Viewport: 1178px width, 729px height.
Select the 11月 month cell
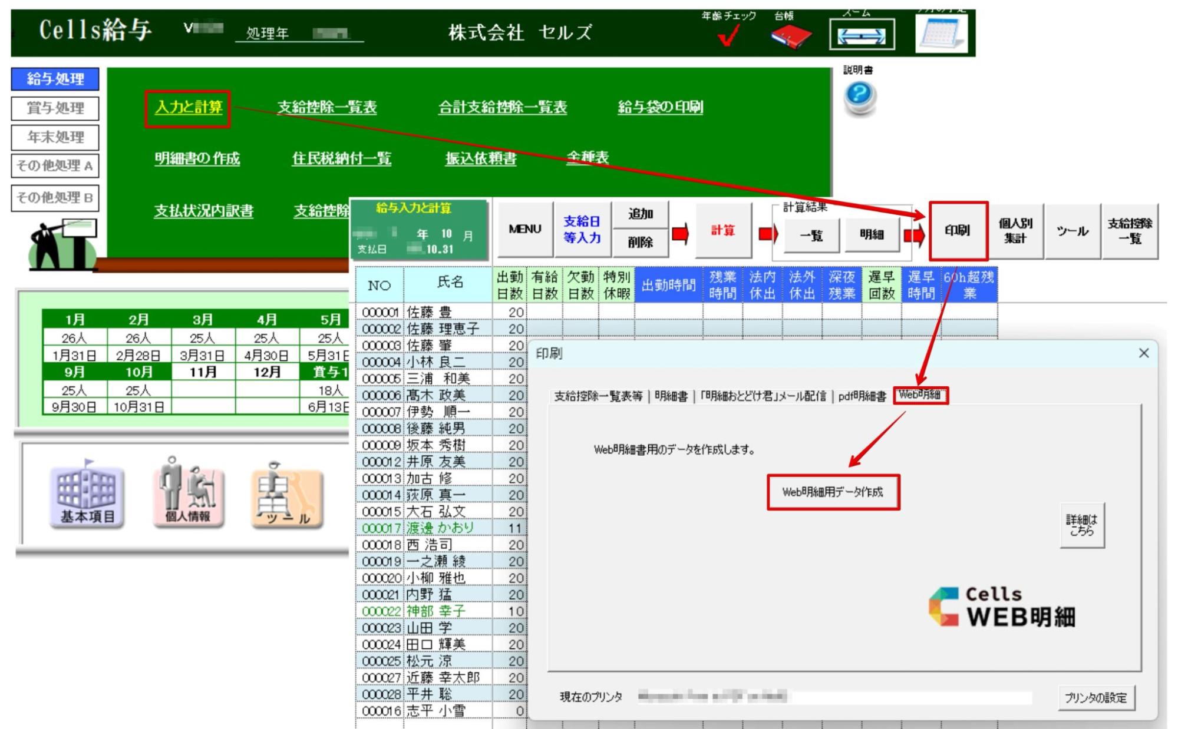point(203,372)
